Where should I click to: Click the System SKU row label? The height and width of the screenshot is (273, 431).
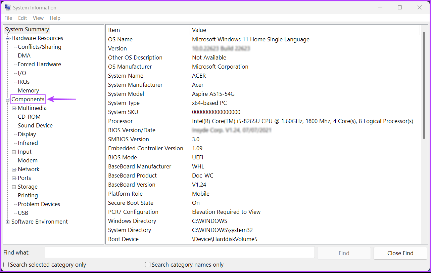click(x=123, y=112)
